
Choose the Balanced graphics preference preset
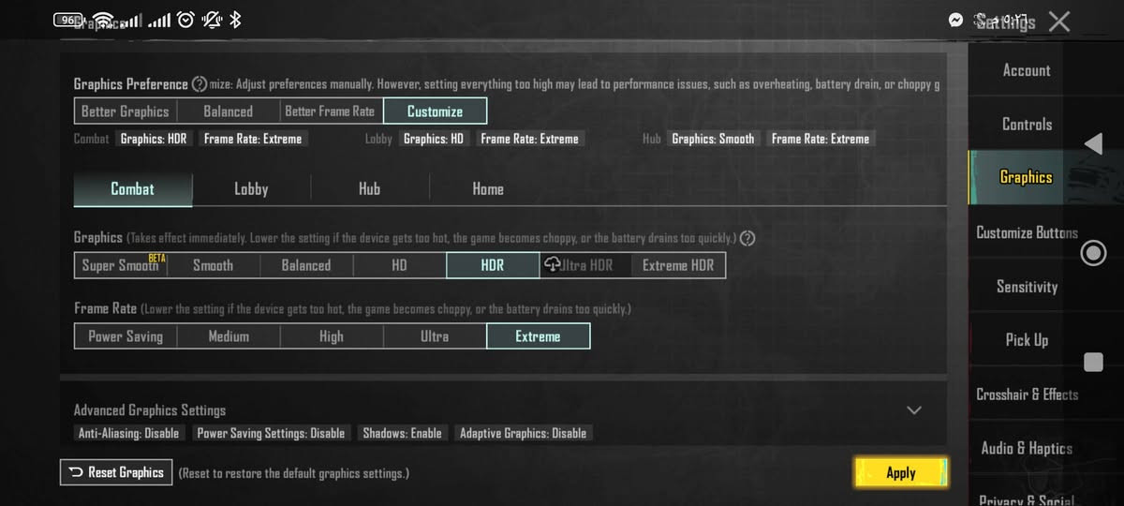(228, 112)
